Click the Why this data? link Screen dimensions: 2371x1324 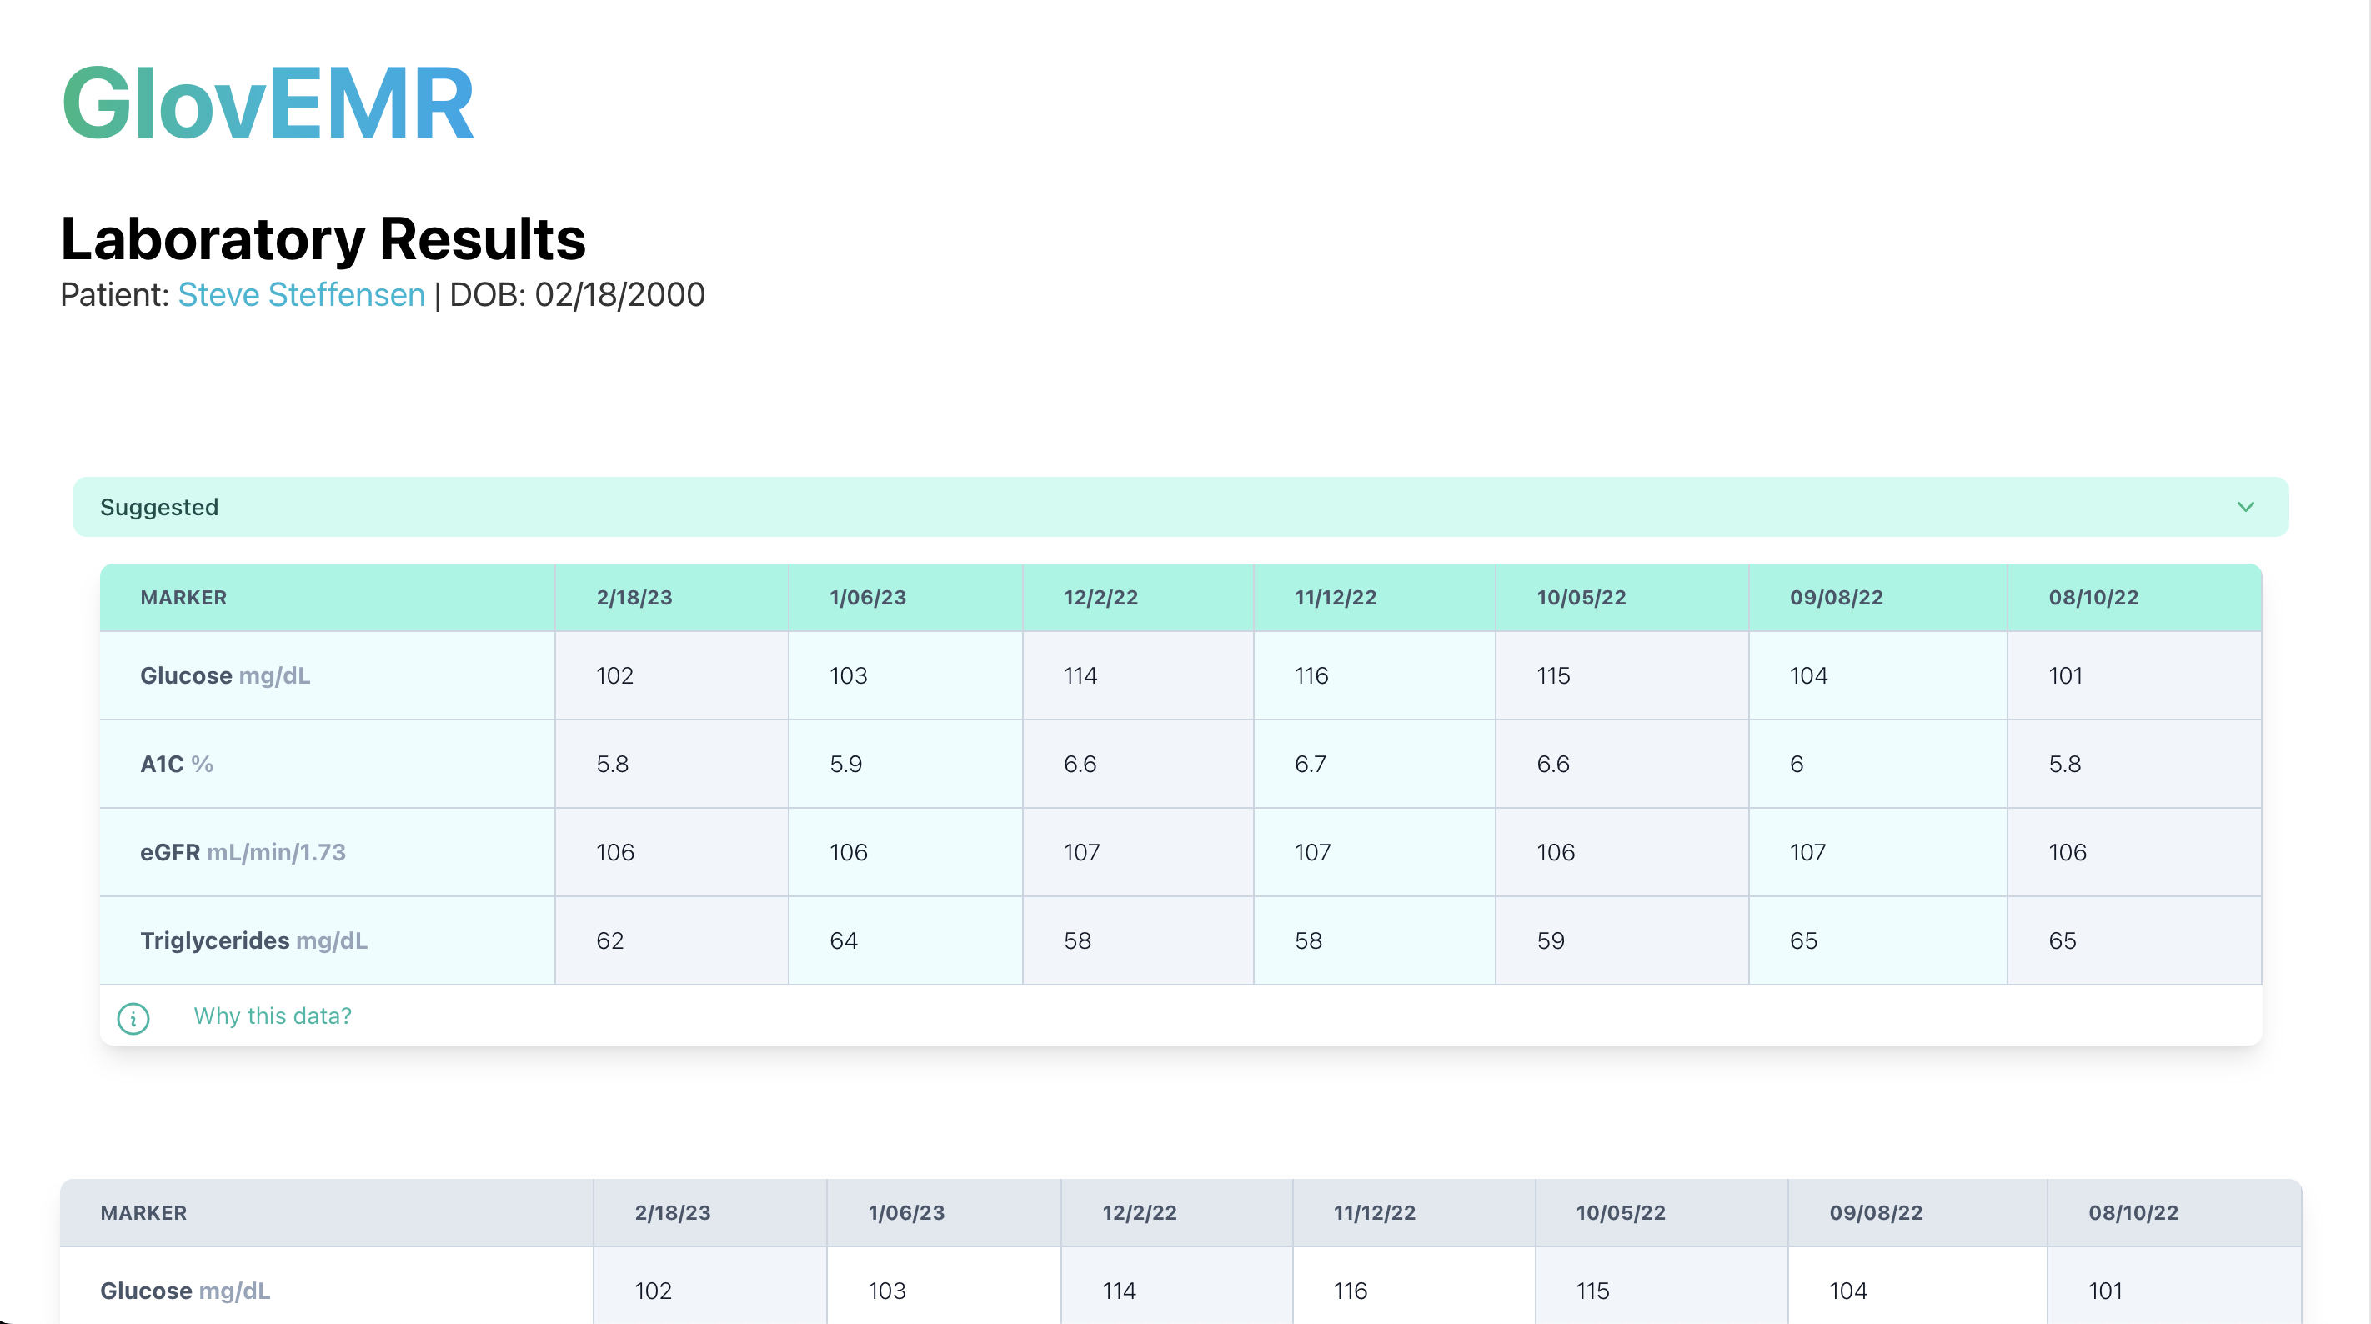273,1016
